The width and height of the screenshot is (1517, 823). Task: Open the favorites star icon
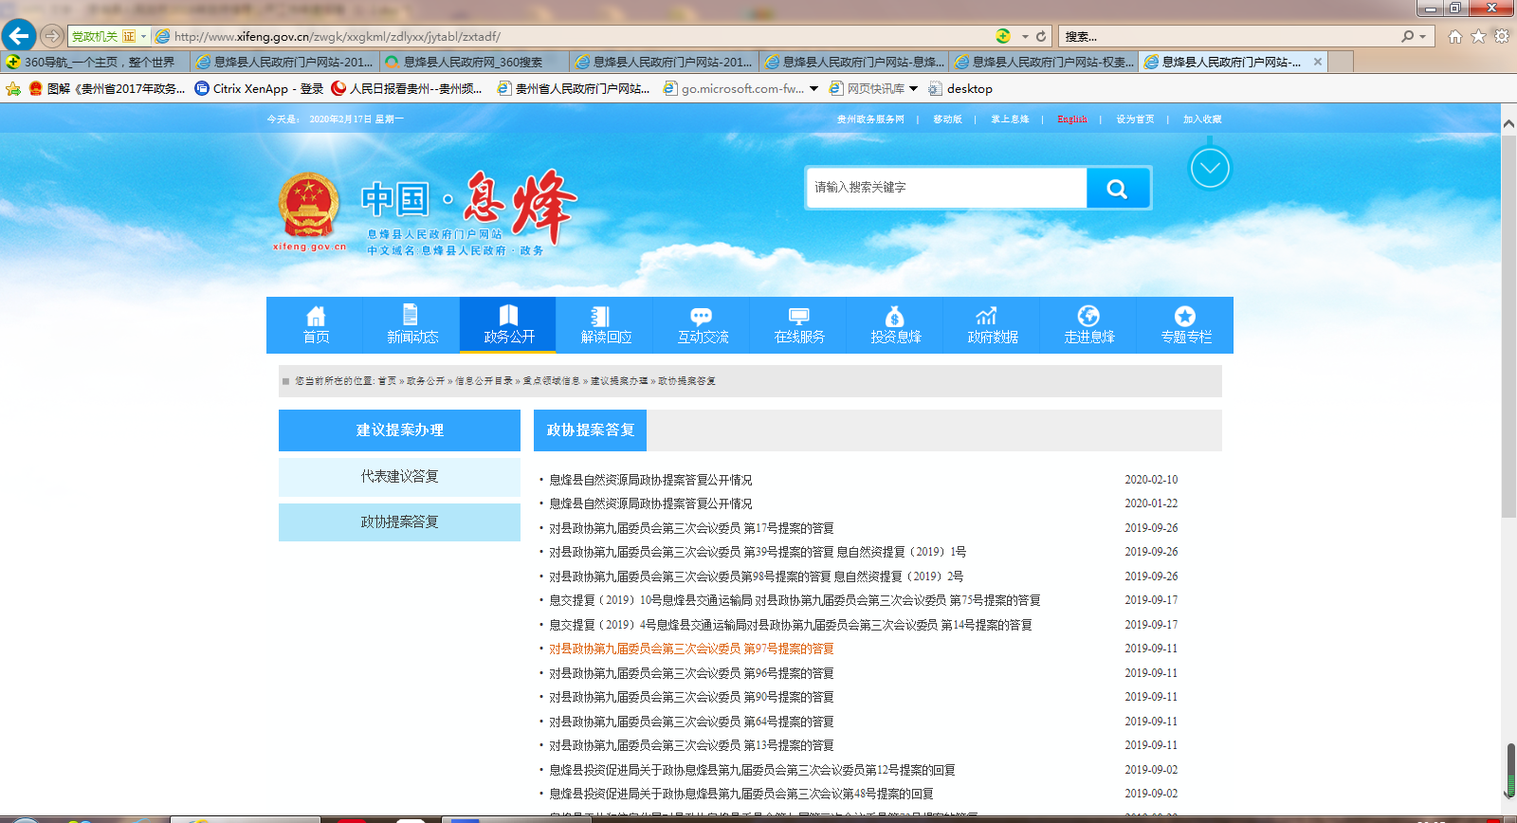pos(1478,36)
